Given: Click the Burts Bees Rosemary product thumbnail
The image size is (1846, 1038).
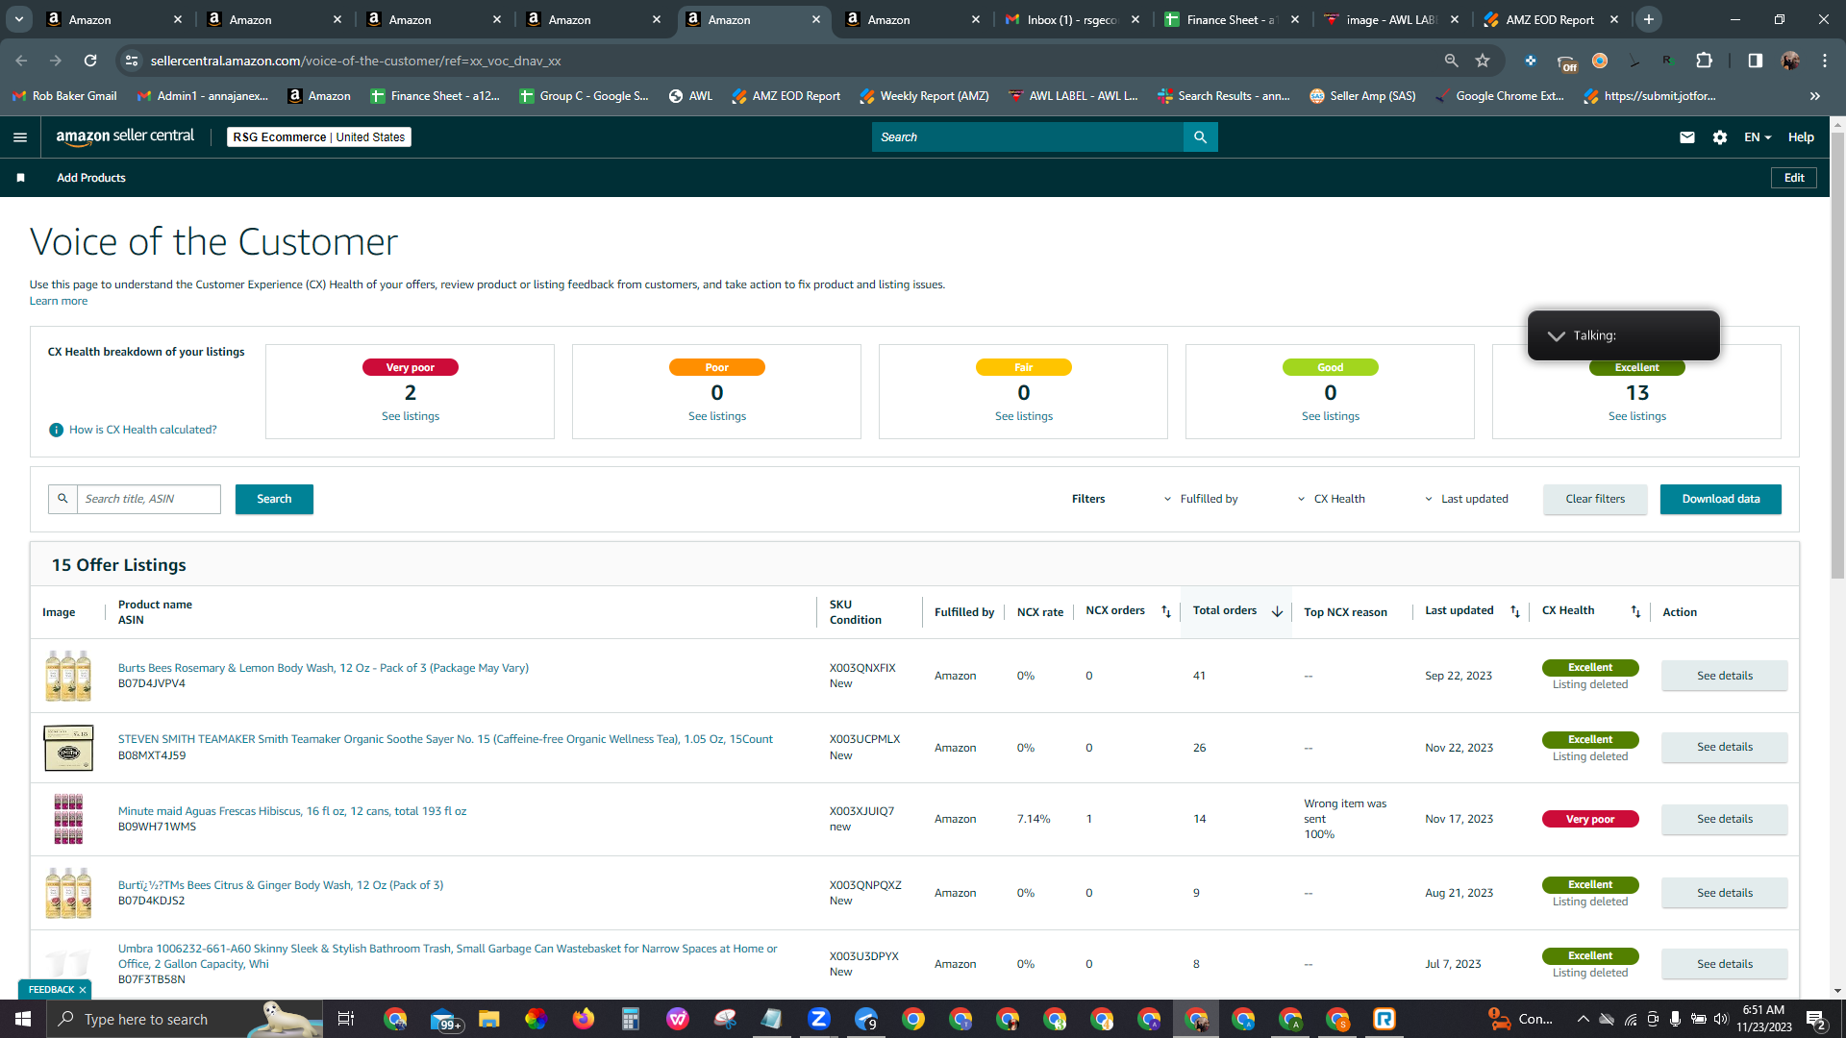Looking at the screenshot, I should 68,676.
